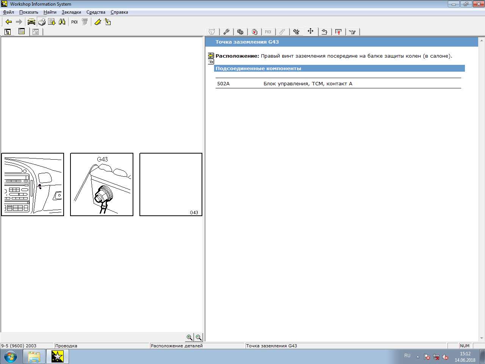
Task: Click the 502A component row link
Action: 223,84
